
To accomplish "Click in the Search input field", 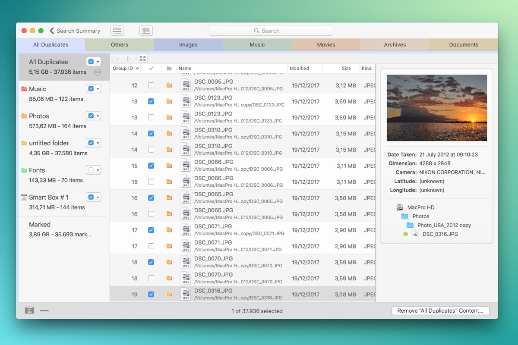I will tap(271, 31).
